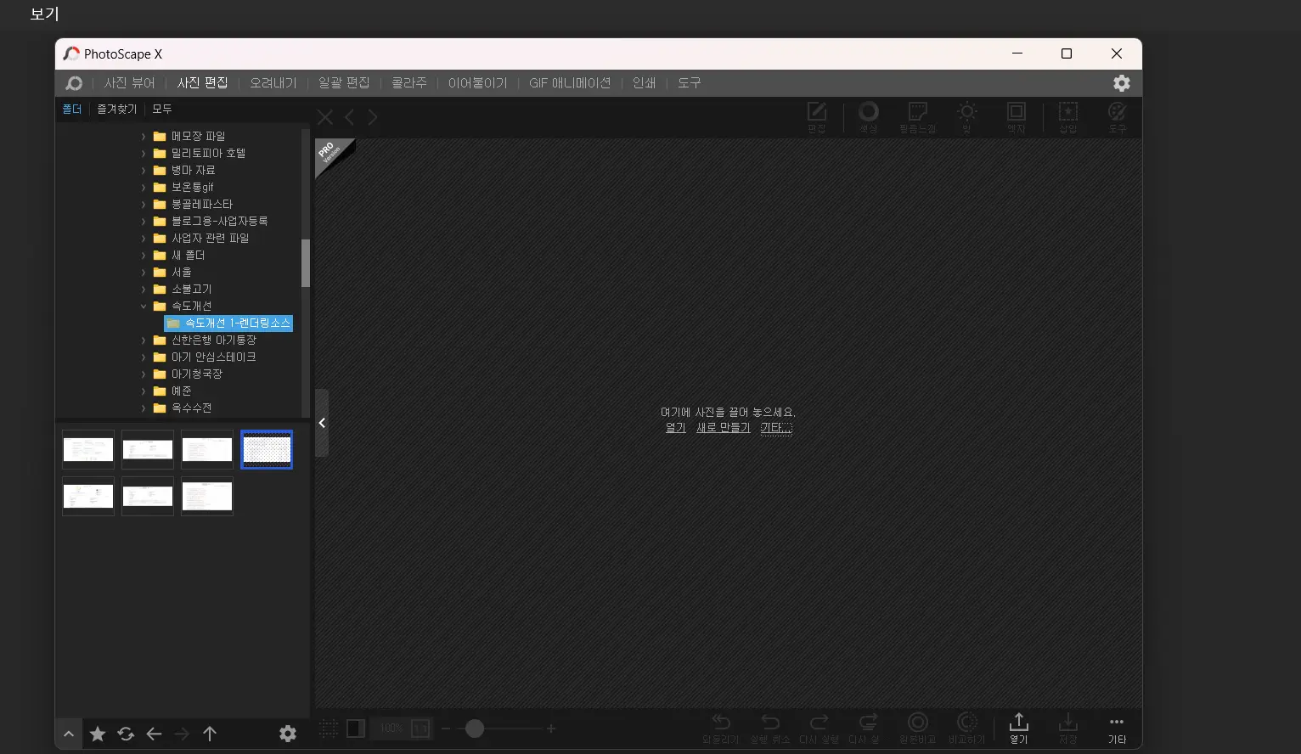Open the 빛 (Light) effects panel
Viewport: 1301px width, 754px height.
(967, 117)
